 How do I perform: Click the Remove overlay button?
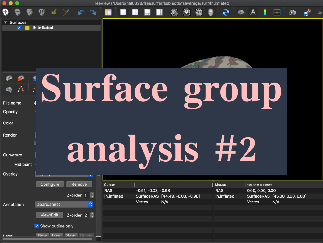(x=79, y=184)
